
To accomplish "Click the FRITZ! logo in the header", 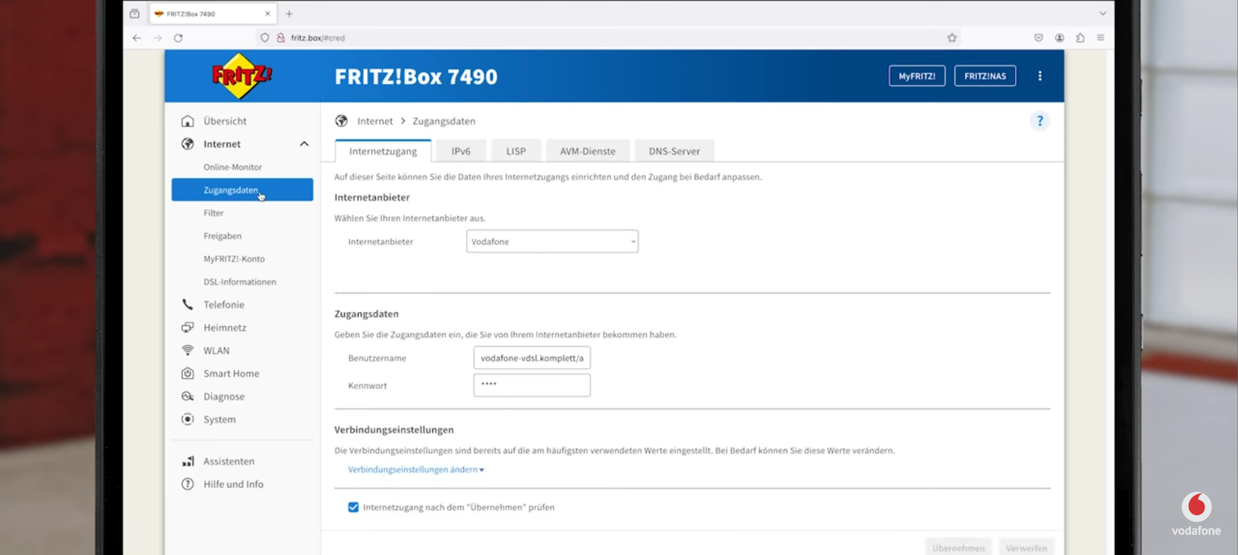I will click(x=242, y=77).
